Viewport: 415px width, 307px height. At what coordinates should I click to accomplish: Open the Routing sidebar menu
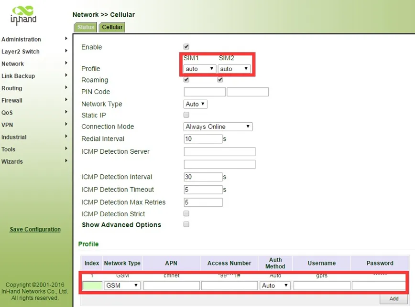pos(12,88)
